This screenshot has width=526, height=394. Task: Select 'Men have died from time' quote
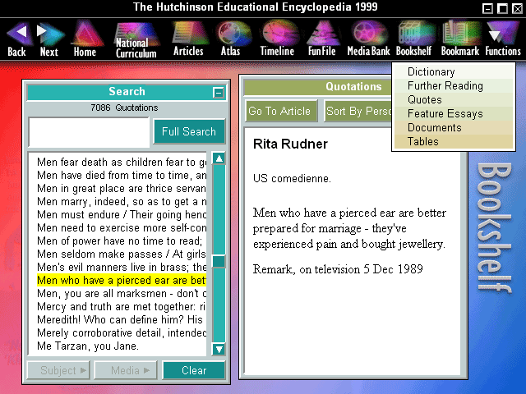[x=122, y=175]
